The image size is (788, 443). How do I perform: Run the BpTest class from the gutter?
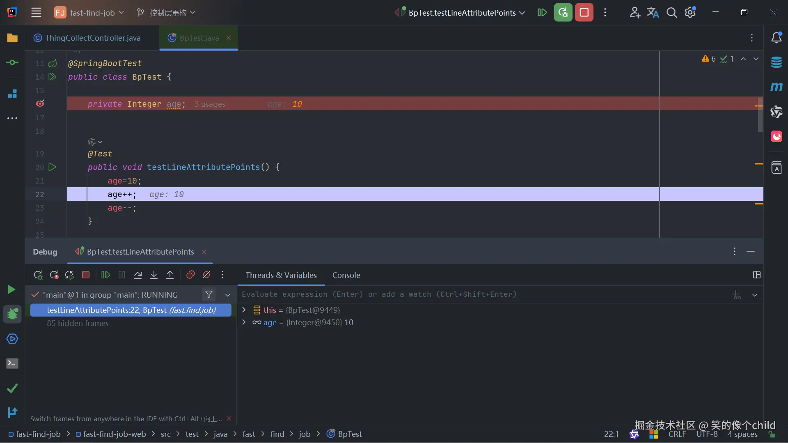[52, 76]
